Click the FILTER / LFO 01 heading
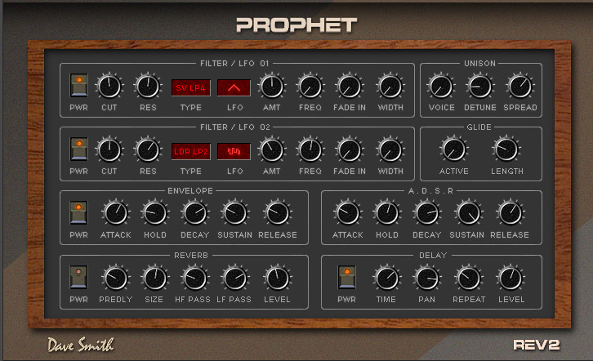This screenshot has width=593, height=361. click(234, 64)
